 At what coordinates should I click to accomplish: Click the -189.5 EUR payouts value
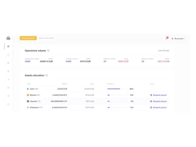pyautogui.click(x=123, y=62)
